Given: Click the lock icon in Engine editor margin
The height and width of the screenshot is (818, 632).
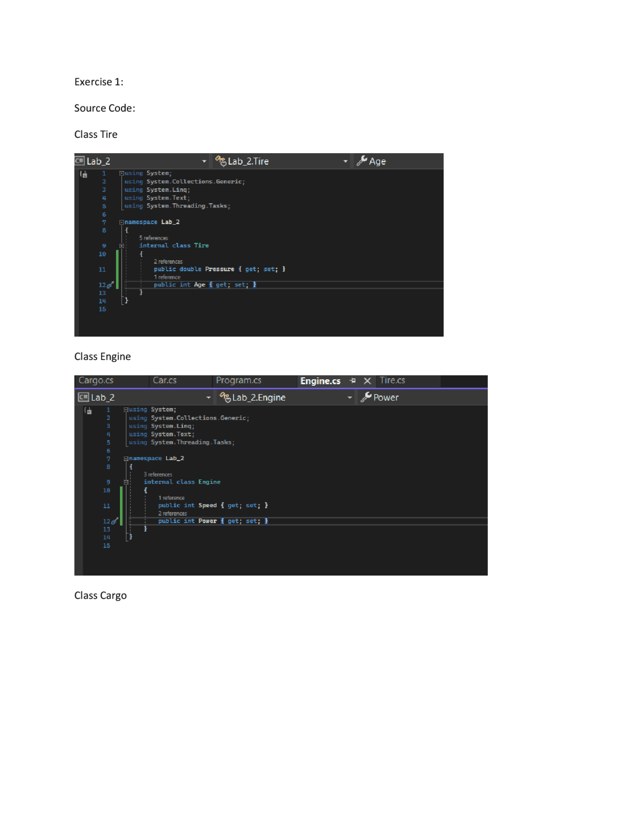Looking at the screenshot, I should pyautogui.click(x=88, y=410).
